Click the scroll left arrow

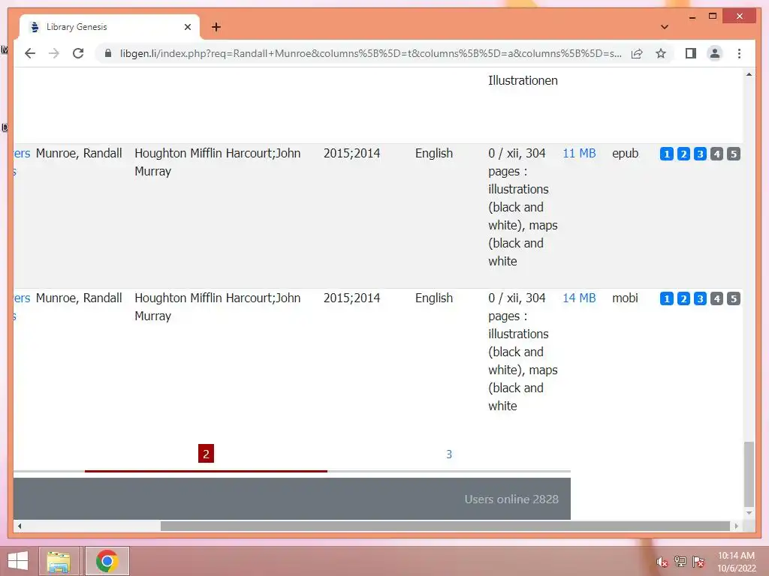(x=20, y=526)
